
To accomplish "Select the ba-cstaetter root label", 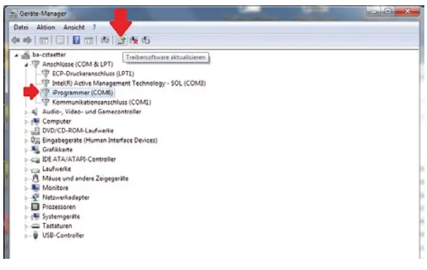I will pos(49,55).
